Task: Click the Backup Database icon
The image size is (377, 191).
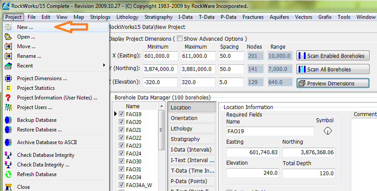Action: click(x=8, y=120)
